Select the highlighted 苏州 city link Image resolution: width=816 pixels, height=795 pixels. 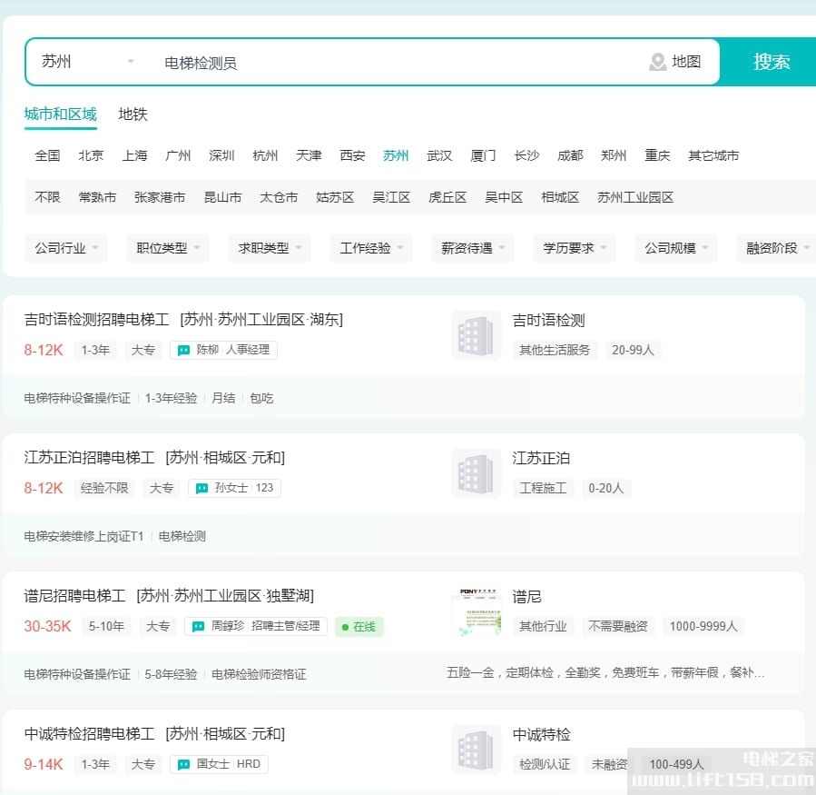click(396, 155)
